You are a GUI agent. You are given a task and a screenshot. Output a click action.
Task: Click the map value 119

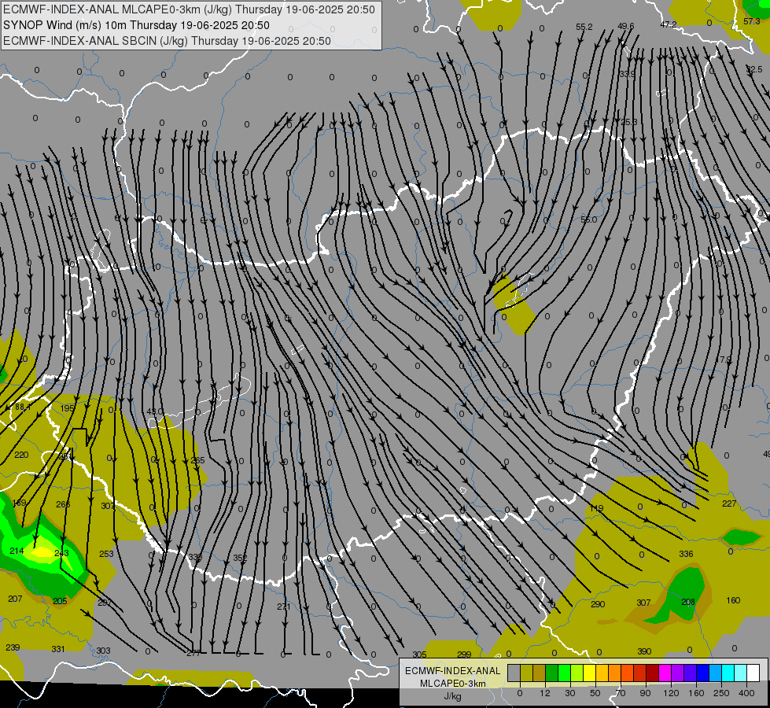[x=596, y=508]
